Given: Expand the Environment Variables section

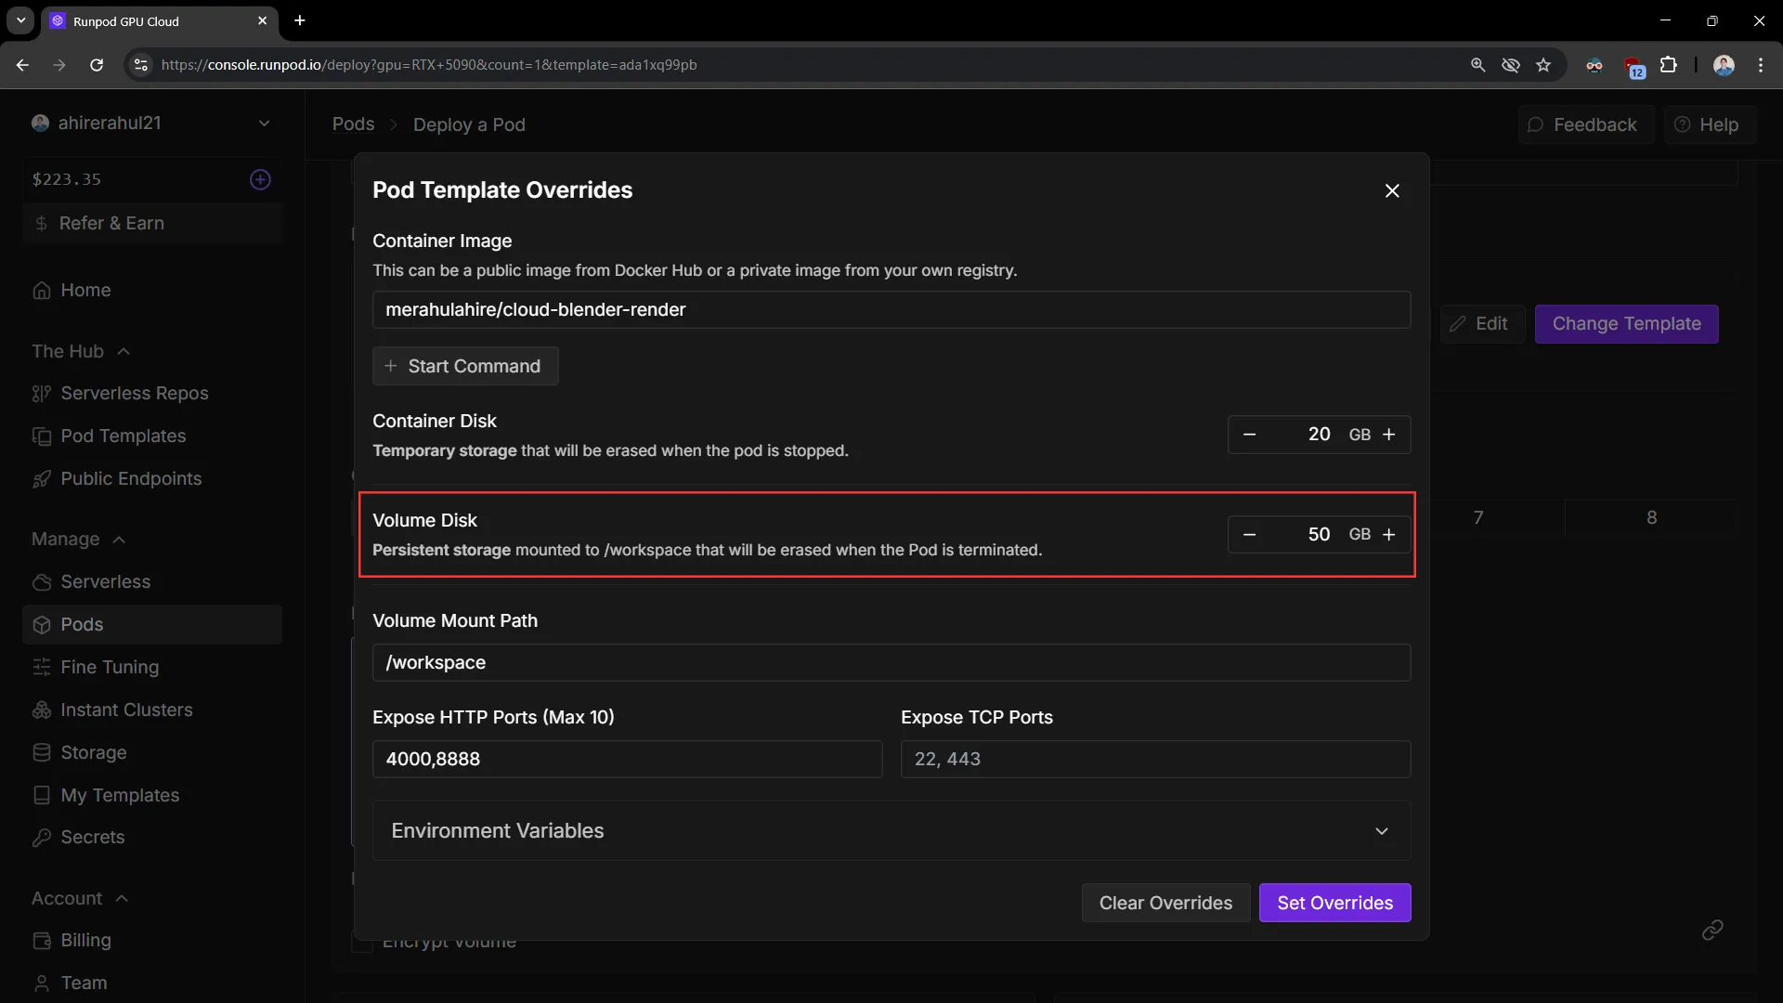Looking at the screenshot, I should click(1382, 831).
